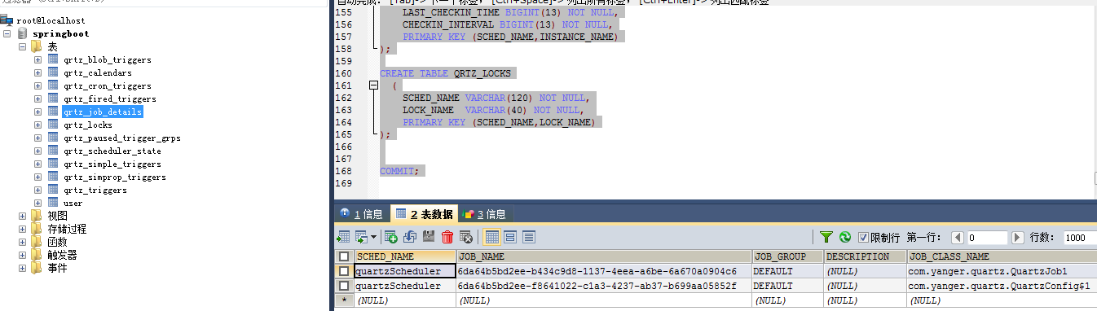
Task: Click the green funnel filter icon
Action: 826,237
